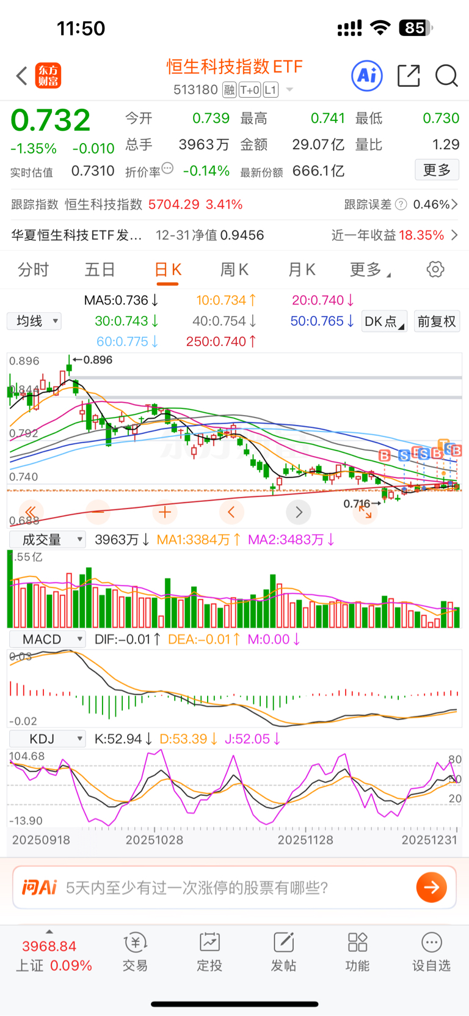Tap the share export icon
Image resolution: width=469 pixels, height=1016 pixels.
pos(409,76)
